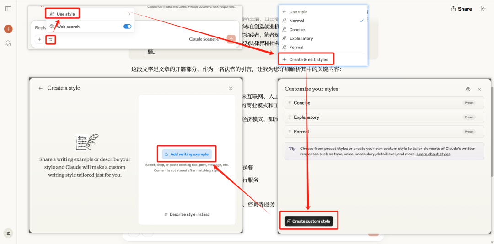Open the Claude Sonnet 4 model selector

pyautogui.click(x=204, y=39)
